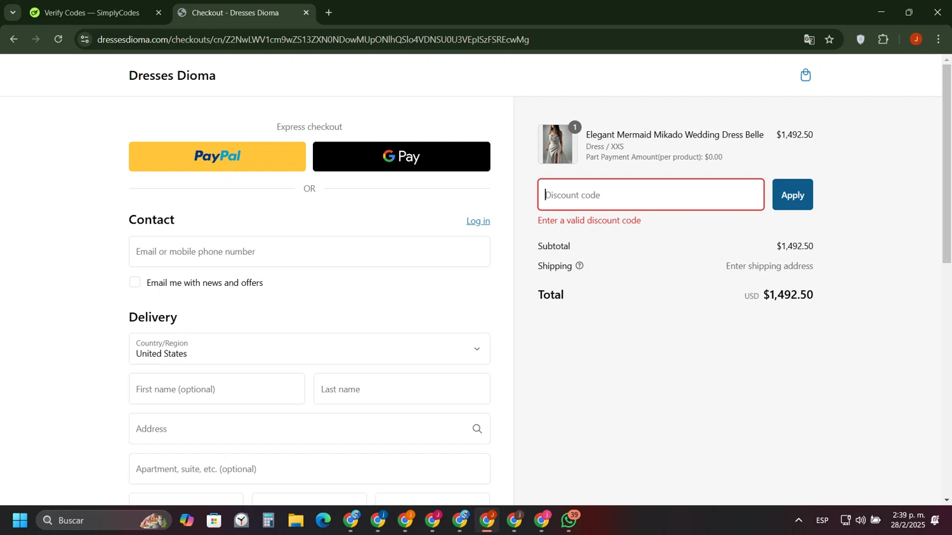Open the taskbar clock and date
This screenshot has width=952, height=535.
pyautogui.click(x=908, y=520)
